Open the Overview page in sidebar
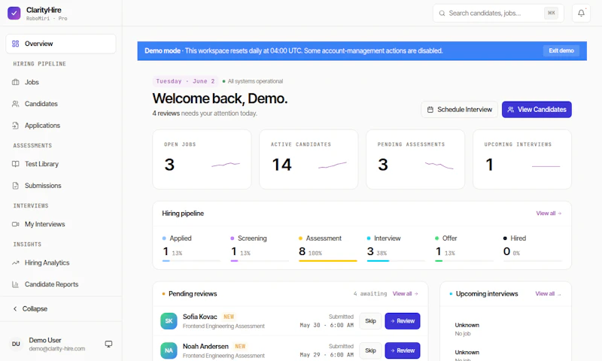 [61, 44]
